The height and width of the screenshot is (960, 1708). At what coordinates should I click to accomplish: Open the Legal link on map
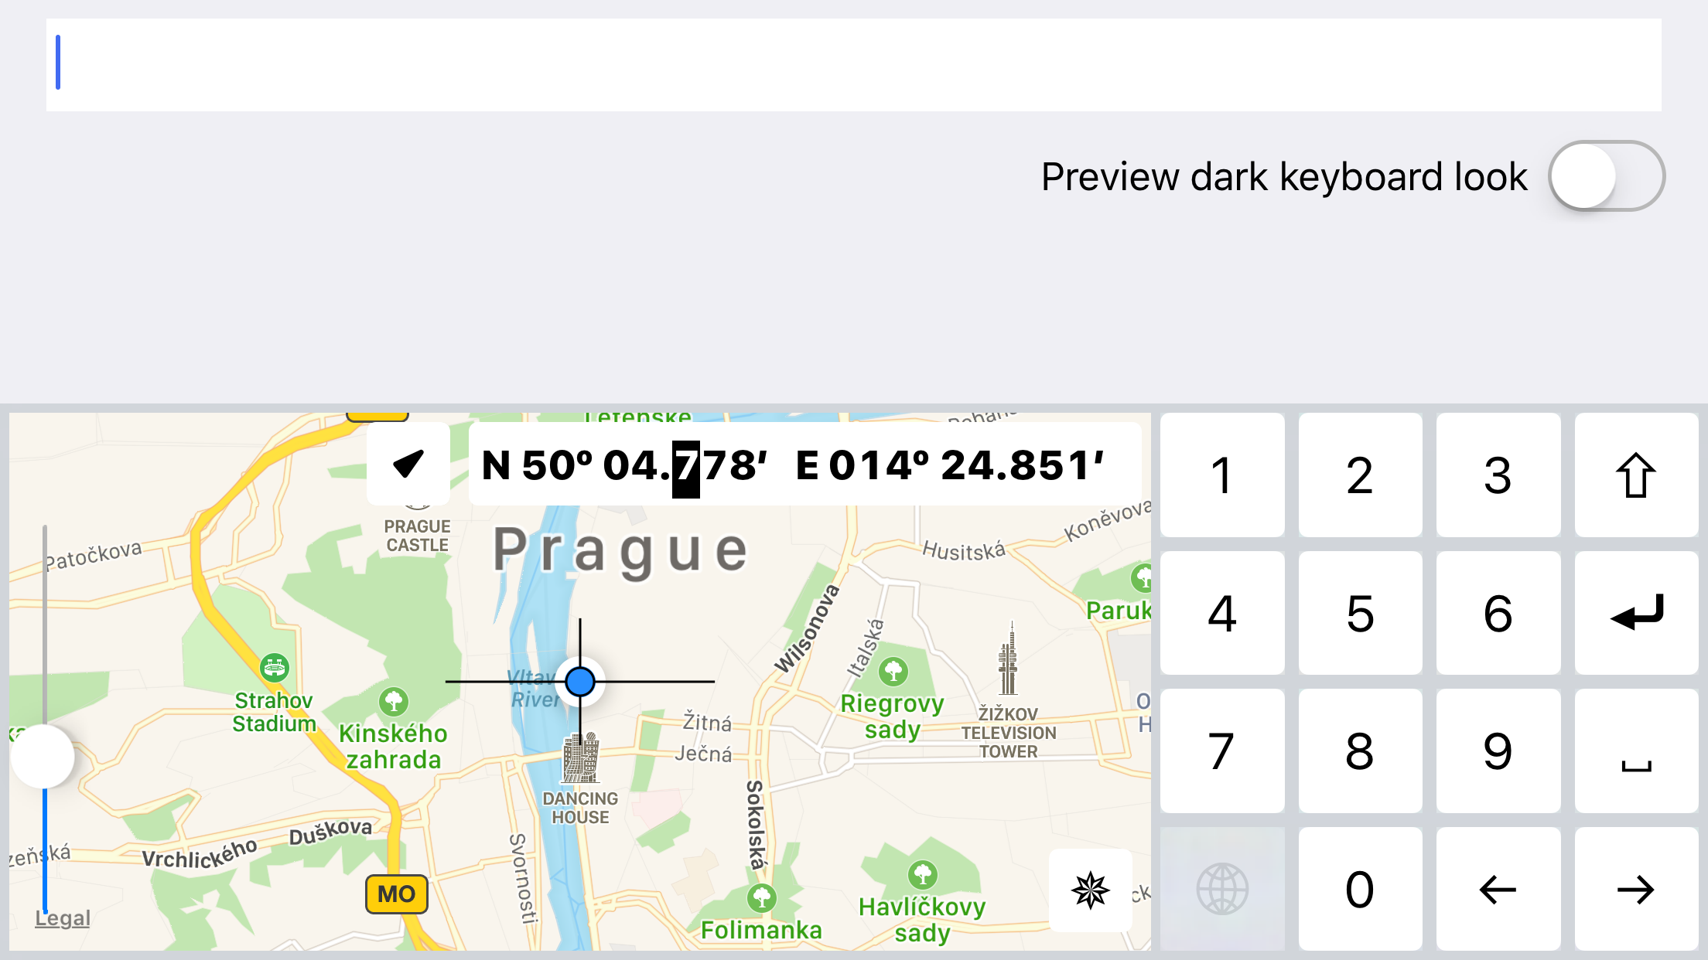(x=63, y=918)
